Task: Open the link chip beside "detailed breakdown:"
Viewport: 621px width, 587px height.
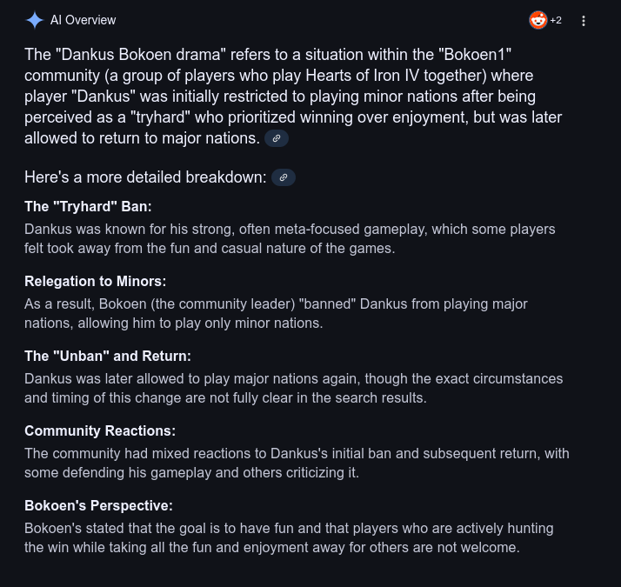Action: coord(284,177)
